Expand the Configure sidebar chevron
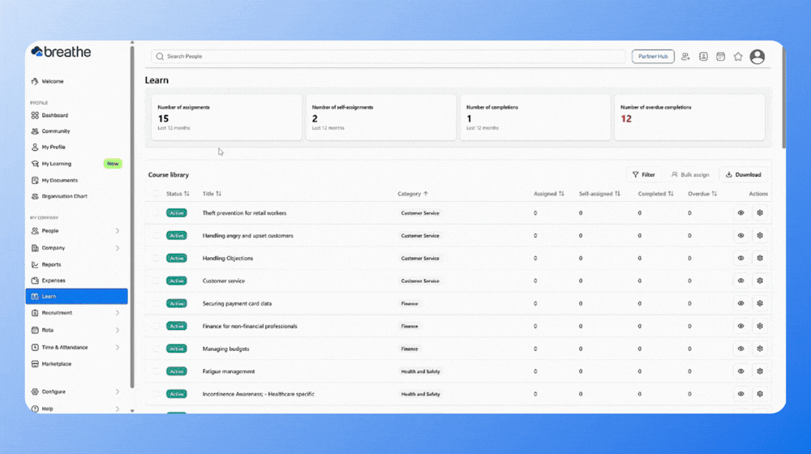Viewport: 811px width, 454px height. click(118, 392)
